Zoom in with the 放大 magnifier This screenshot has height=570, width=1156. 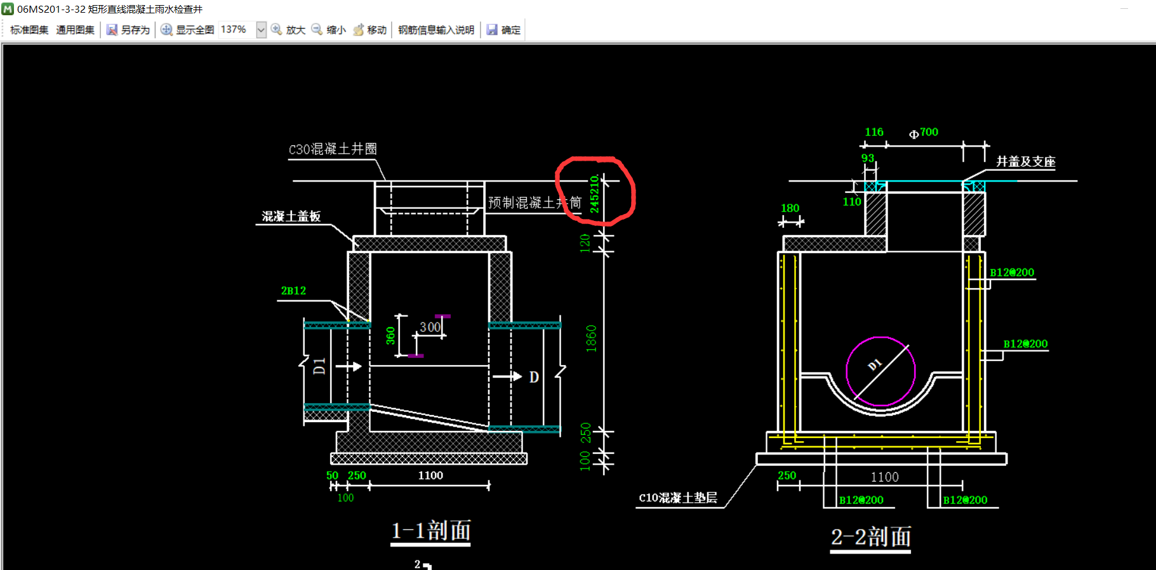point(277,30)
